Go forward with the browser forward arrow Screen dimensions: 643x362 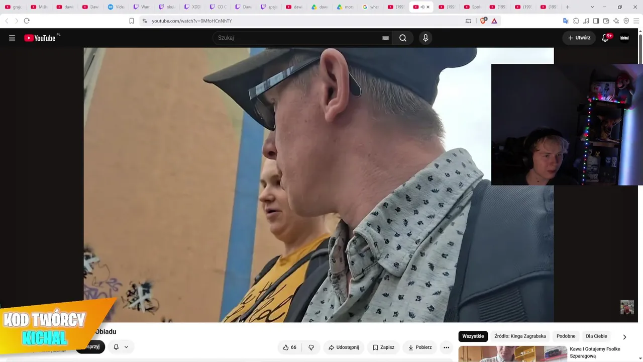(x=16, y=21)
